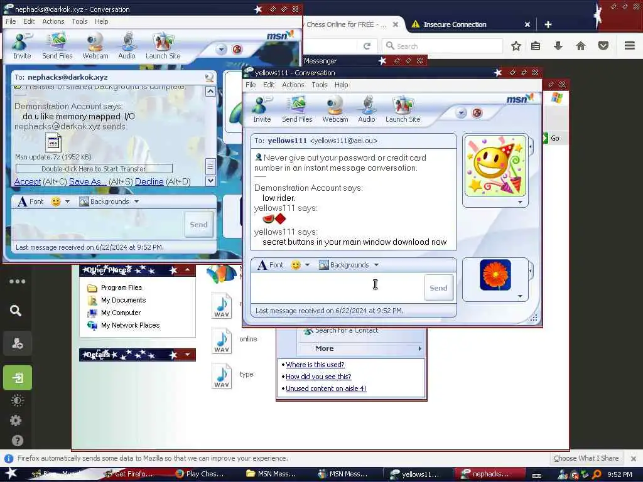Accept the Msn update.7z file transfer
Image resolution: width=643 pixels, height=482 pixels.
28,181
